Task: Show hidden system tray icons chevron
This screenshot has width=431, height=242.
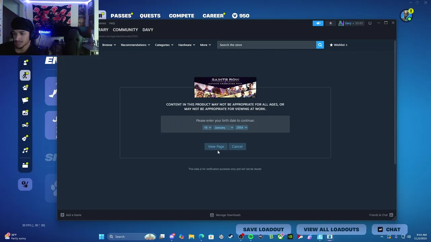Action: pyautogui.click(x=382, y=237)
